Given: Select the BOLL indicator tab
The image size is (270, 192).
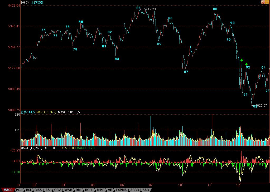Looking at the screenshot, I should point(89,190).
